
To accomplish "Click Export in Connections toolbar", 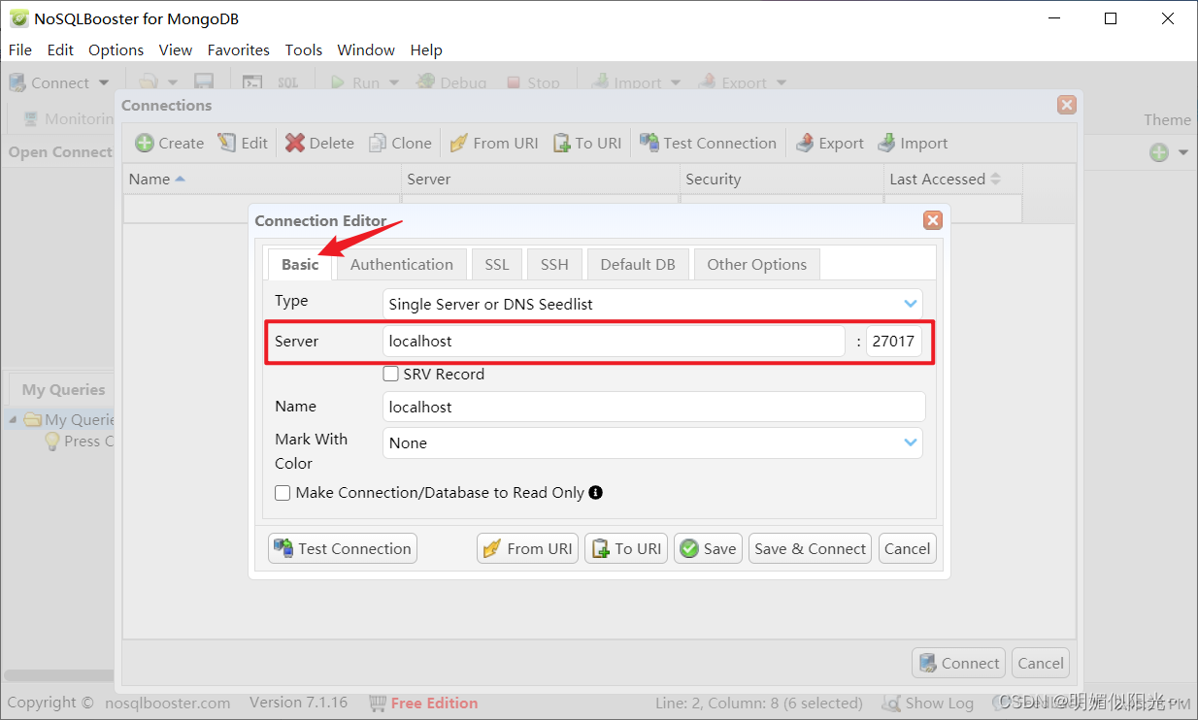I will 829,143.
